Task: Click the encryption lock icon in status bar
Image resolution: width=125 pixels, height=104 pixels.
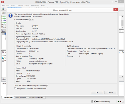Action: pyautogui.click(x=92, y=101)
